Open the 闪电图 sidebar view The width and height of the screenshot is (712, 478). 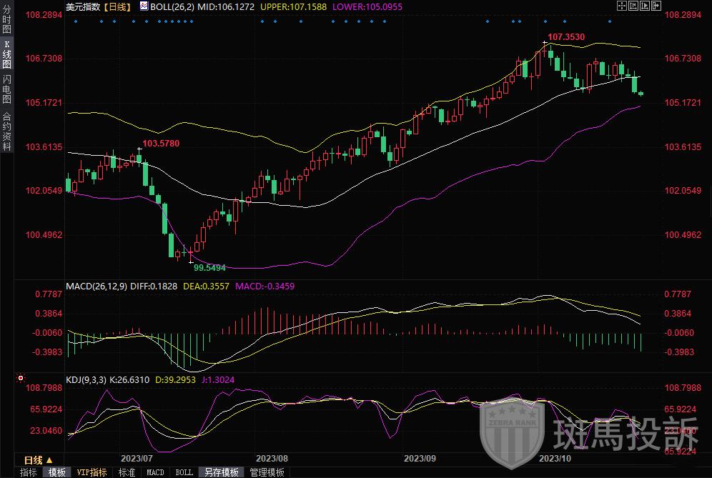pyautogui.click(x=6, y=89)
